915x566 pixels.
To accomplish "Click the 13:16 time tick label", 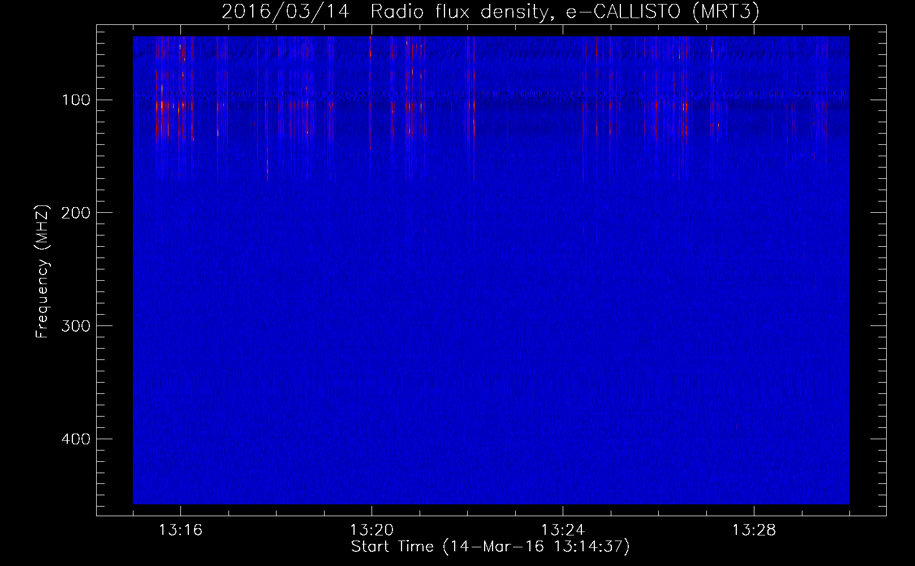I will click(181, 530).
